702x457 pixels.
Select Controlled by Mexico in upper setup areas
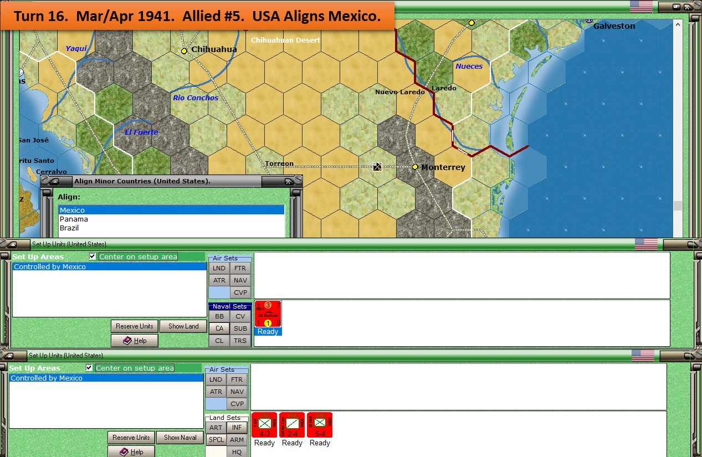click(110, 267)
